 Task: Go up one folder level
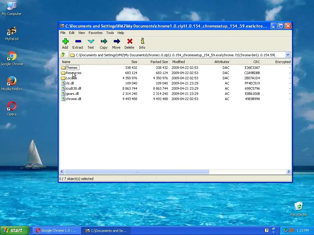(63, 55)
